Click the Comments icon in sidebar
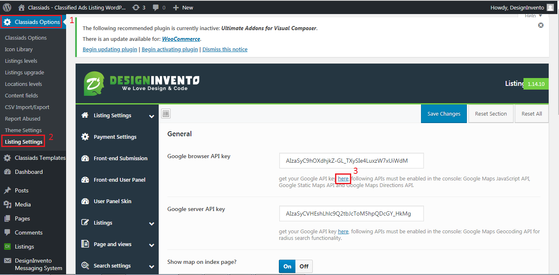Viewport: 559px width, 275px height. pos(7,232)
